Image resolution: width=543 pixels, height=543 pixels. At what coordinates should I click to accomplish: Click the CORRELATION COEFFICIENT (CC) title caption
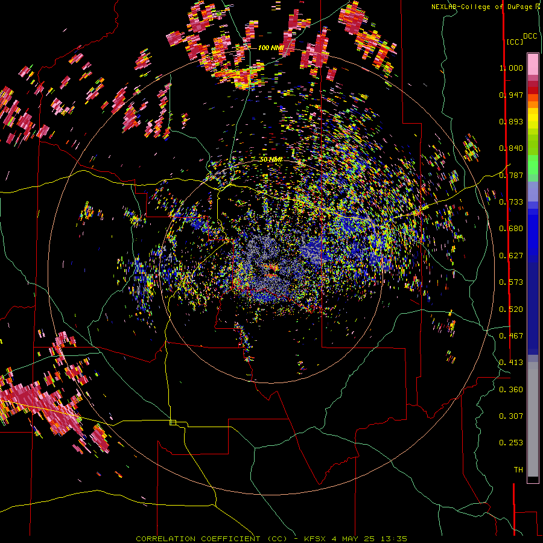212,539
